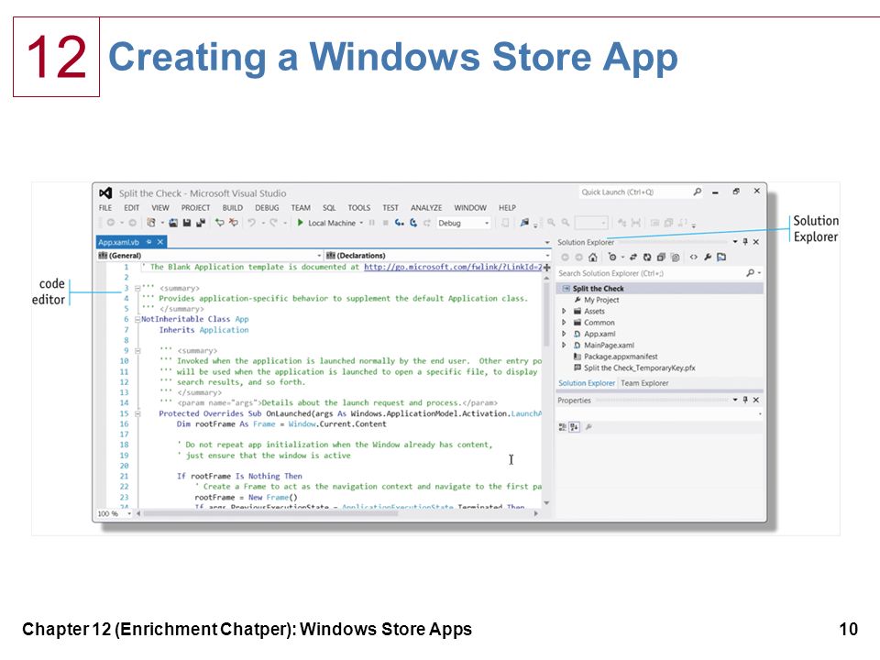The image size is (880, 660).
Task: Click the Save All toolbar icon
Action: [201, 223]
